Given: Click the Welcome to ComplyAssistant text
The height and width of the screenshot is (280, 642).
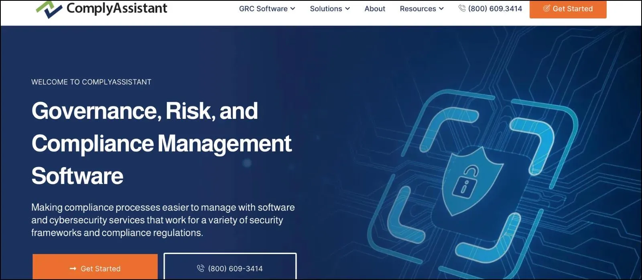Looking at the screenshot, I should 91,82.
